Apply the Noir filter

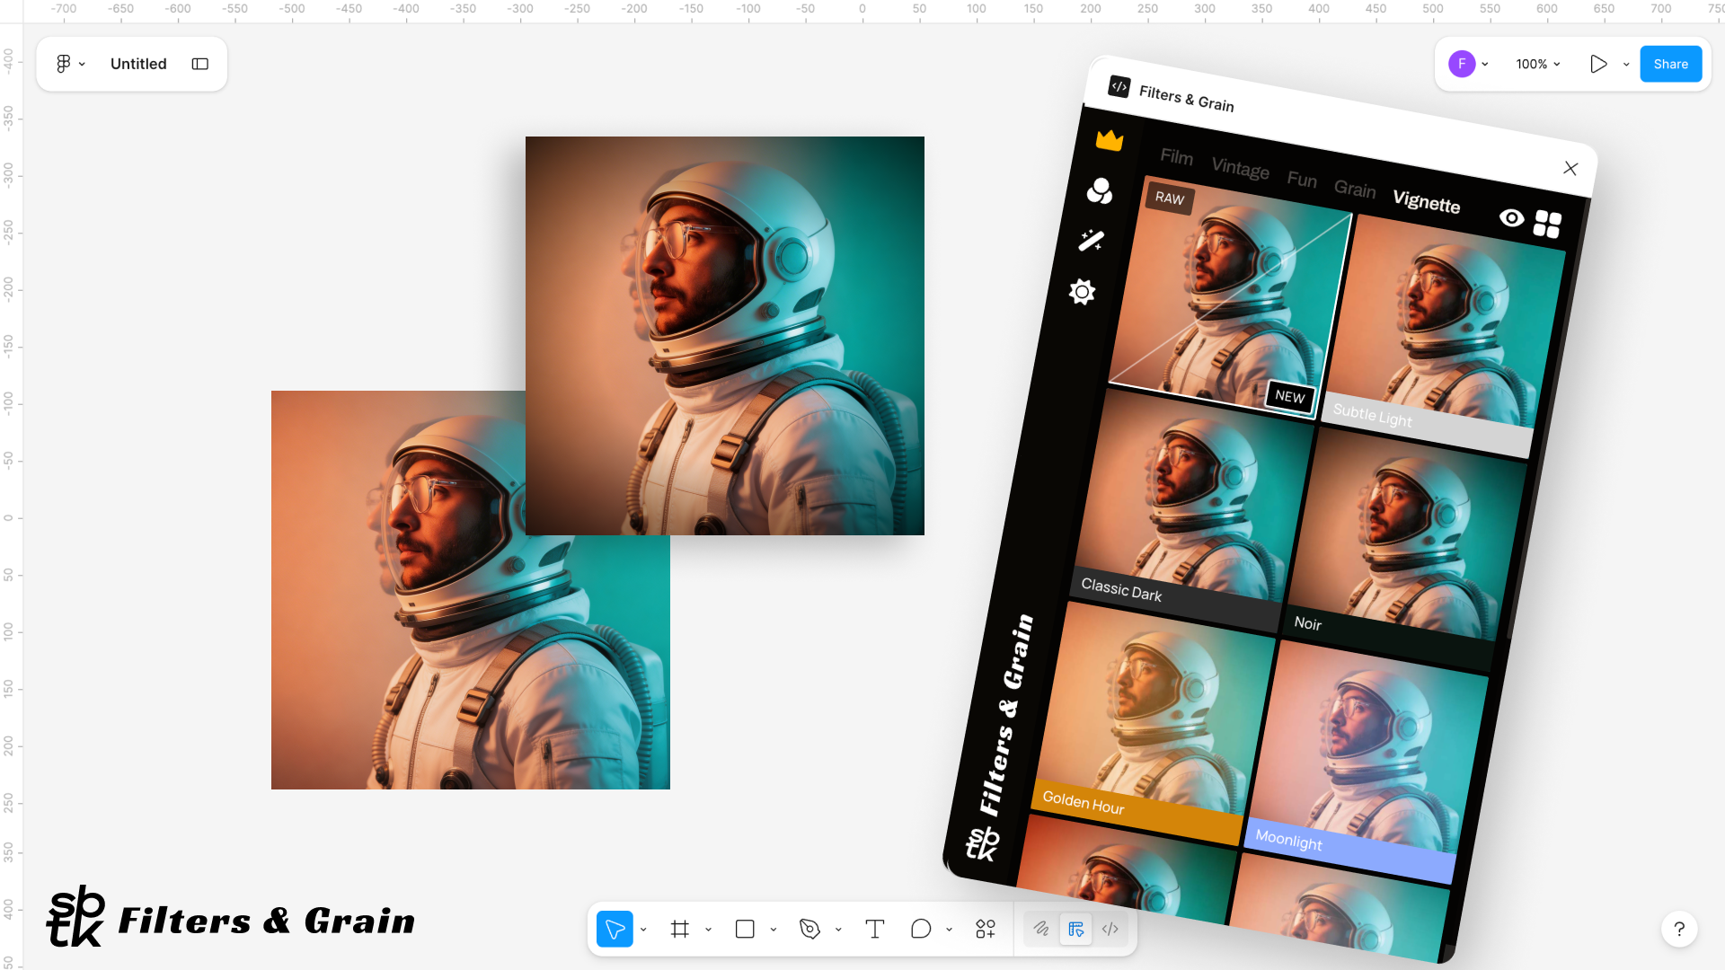coord(1406,550)
